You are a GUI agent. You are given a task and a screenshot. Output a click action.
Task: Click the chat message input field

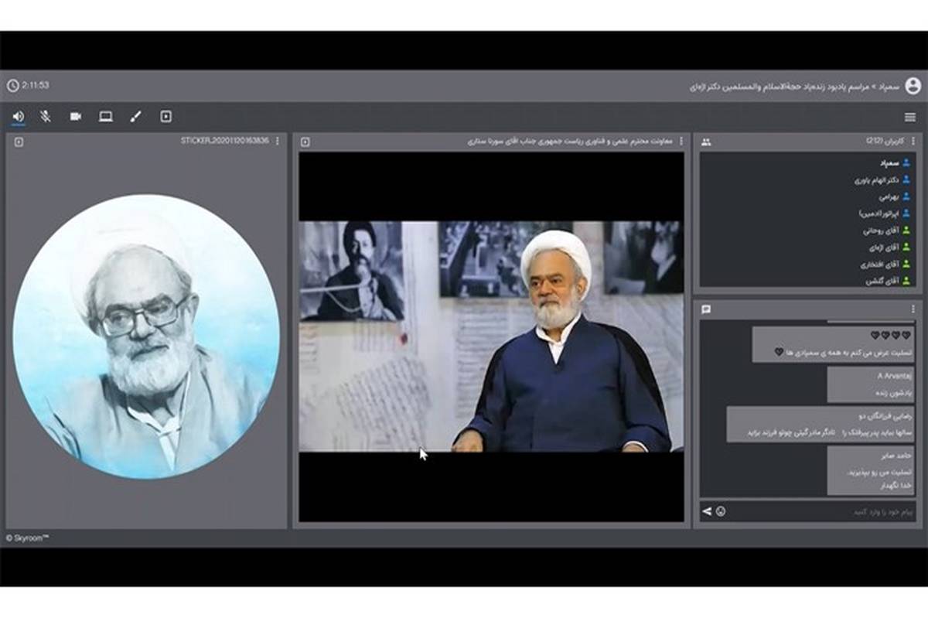[x=820, y=511]
